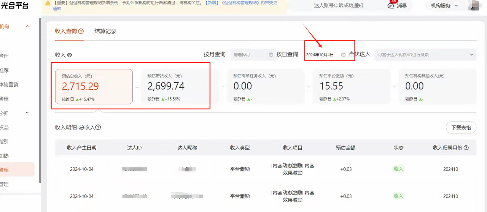Screen dimensions: 487x212
Task: Click calendar icon in 按日查询 date field
Action: point(343,55)
